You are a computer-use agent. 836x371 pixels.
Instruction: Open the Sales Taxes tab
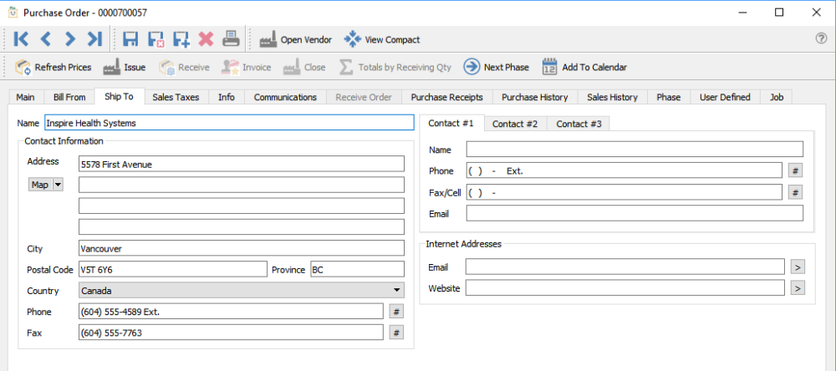pos(176,97)
